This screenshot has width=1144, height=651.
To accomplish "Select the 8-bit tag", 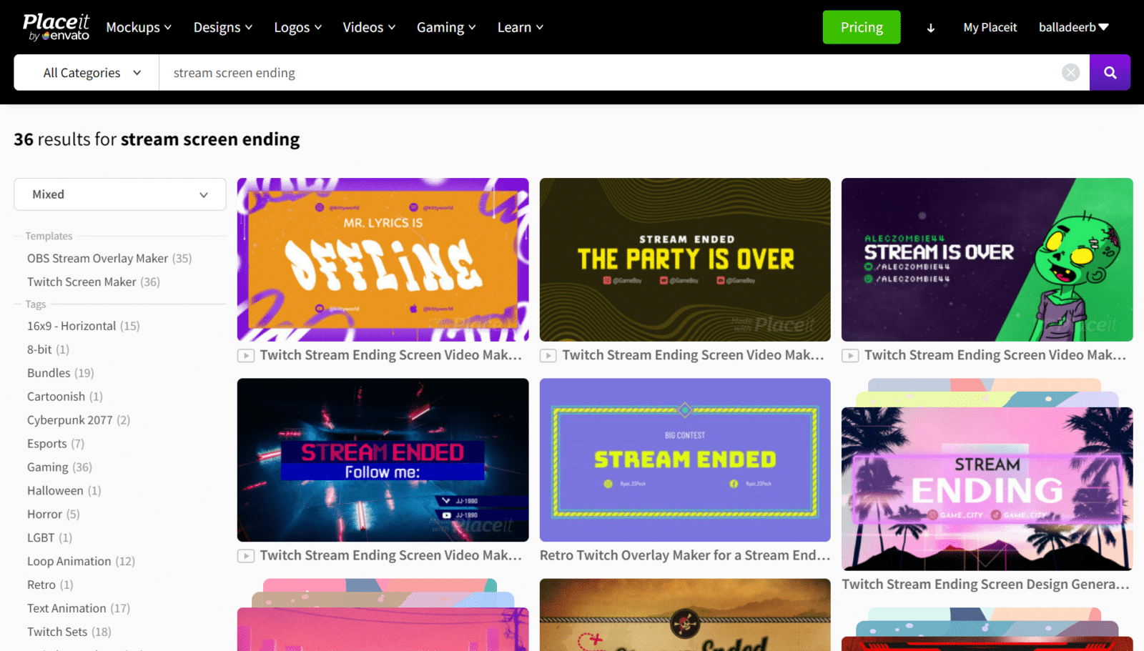I will pyautogui.click(x=48, y=349).
